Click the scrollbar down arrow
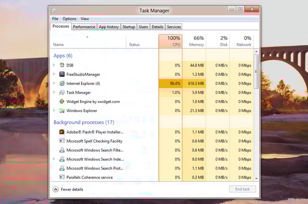This screenshot has height=204, width=308. tap(256, 178)
